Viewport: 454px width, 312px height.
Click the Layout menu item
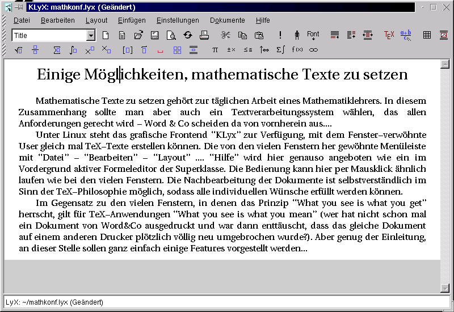click(96, 20)
